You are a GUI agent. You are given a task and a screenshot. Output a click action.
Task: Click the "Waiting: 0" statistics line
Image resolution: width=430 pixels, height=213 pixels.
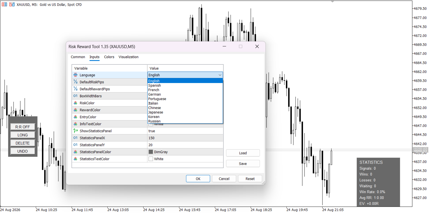tap(368, 186)
